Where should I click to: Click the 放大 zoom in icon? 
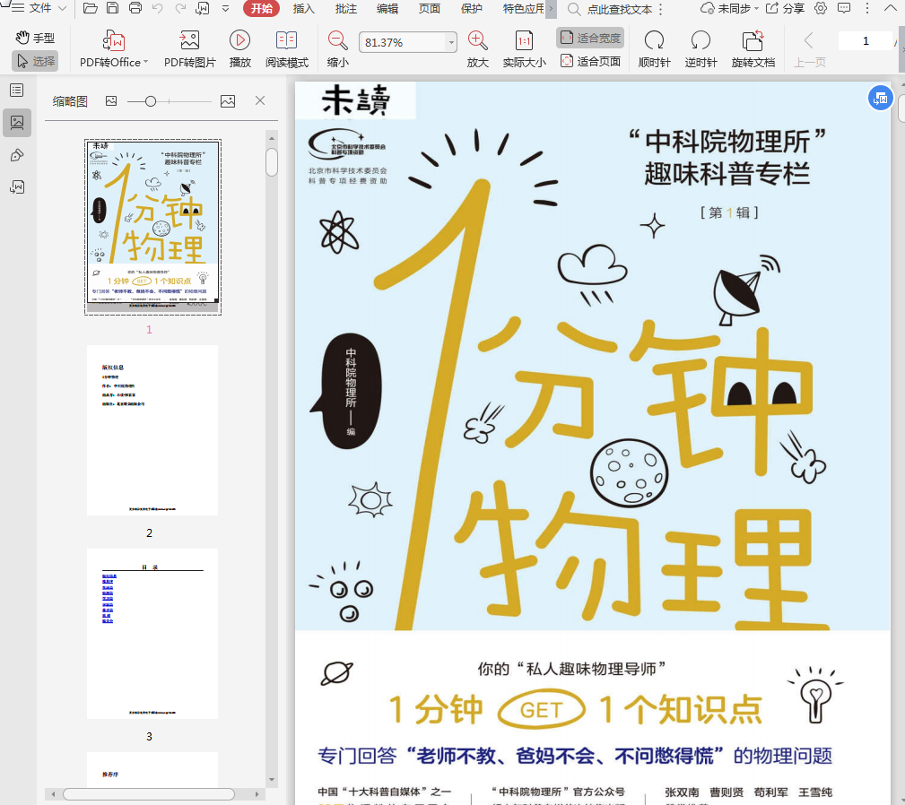click(x=477, y=49)
